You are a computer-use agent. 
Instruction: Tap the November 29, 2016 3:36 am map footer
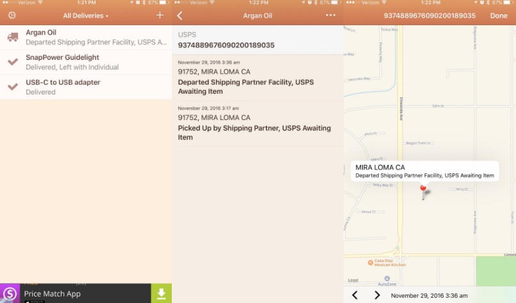click(x=429, y=295)
